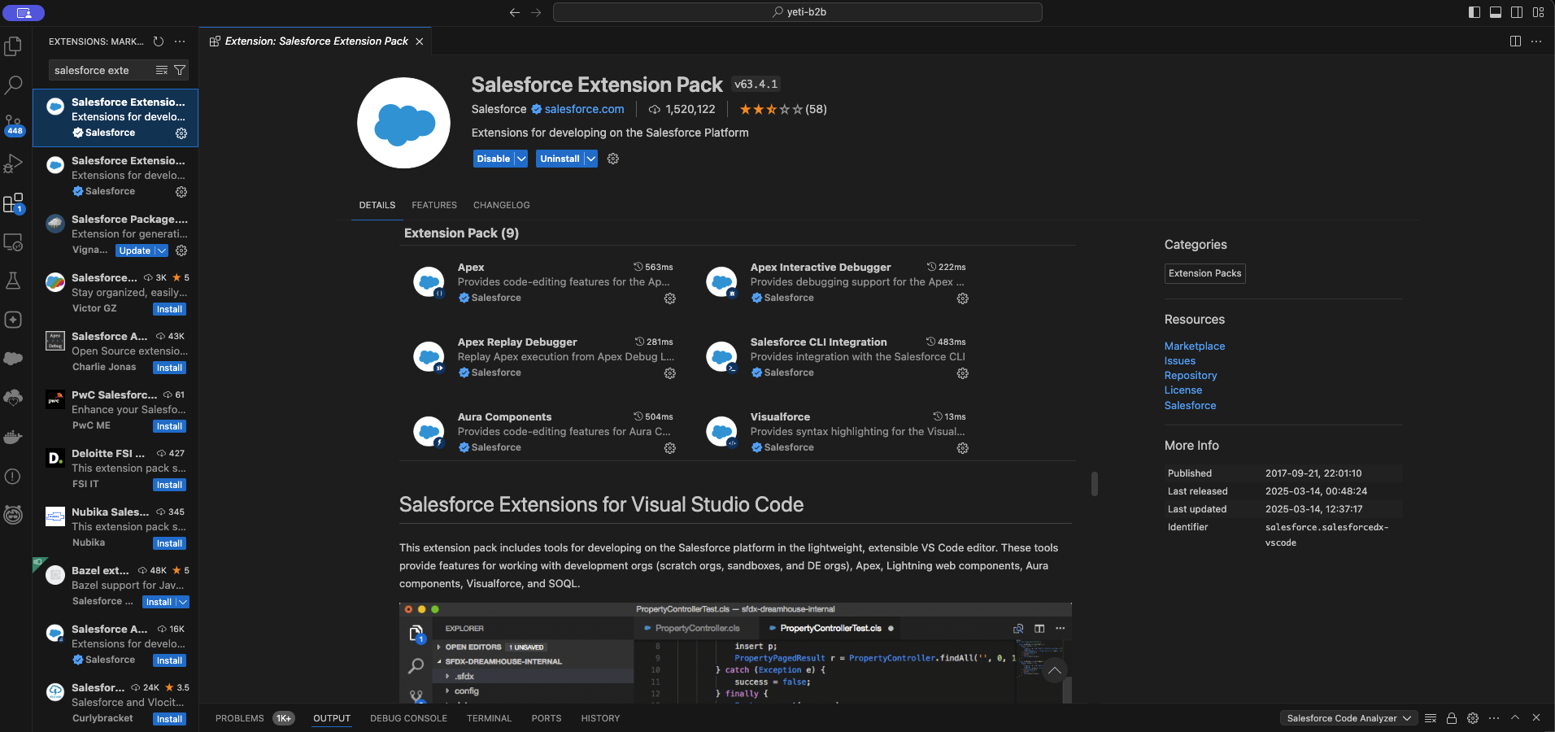Filter extensions with funnel icon
Viewport: 1555px width, 732px height.
pyautogui.click(x=180, y=70)
